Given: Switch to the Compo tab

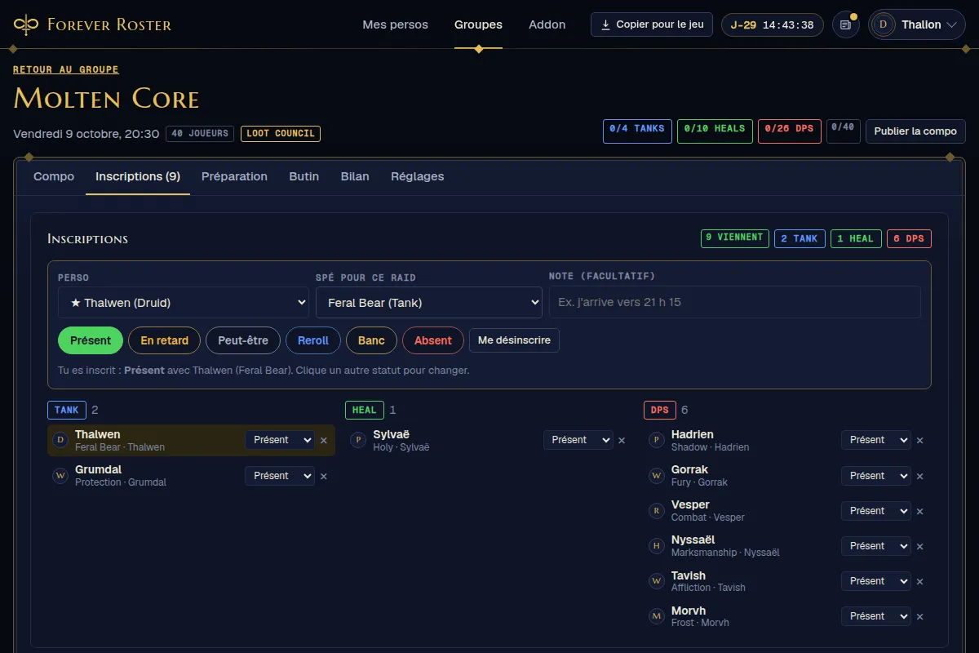Looking at the screenshot, I should click(54, 176).
